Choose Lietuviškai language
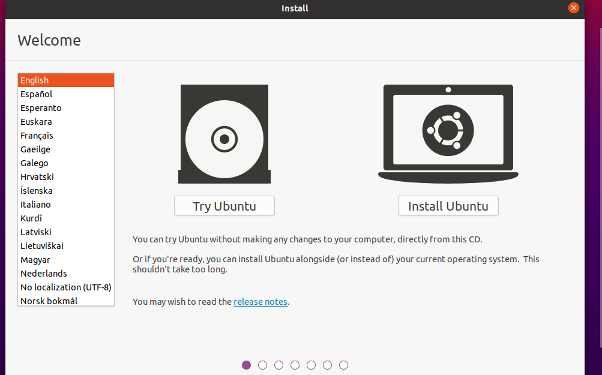The width and height of the screenshot is (602, 375). 66,246
